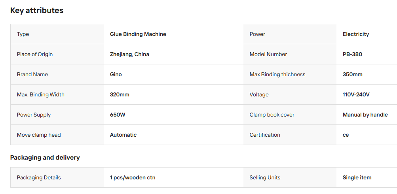Select the 320mm binding width value

[120, 95]
